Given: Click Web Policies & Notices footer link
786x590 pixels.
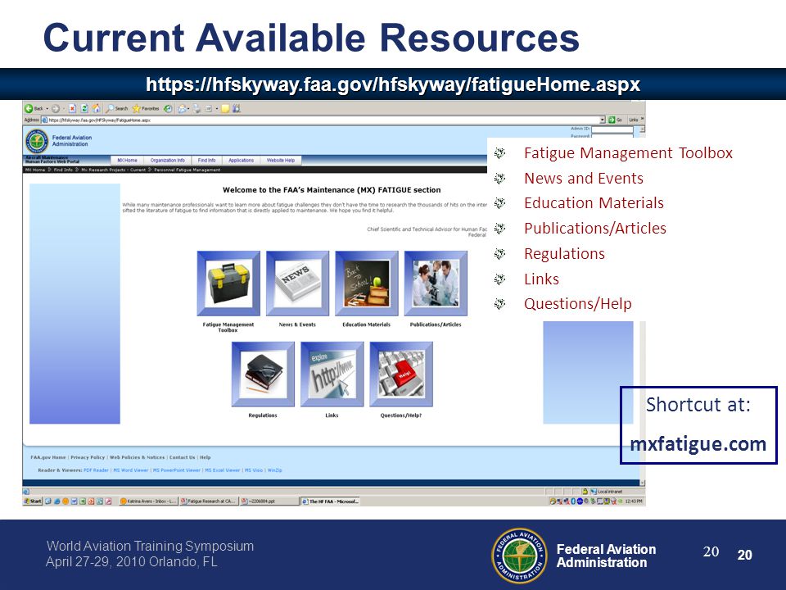Looking at the screenshot, I should [137, 457].
